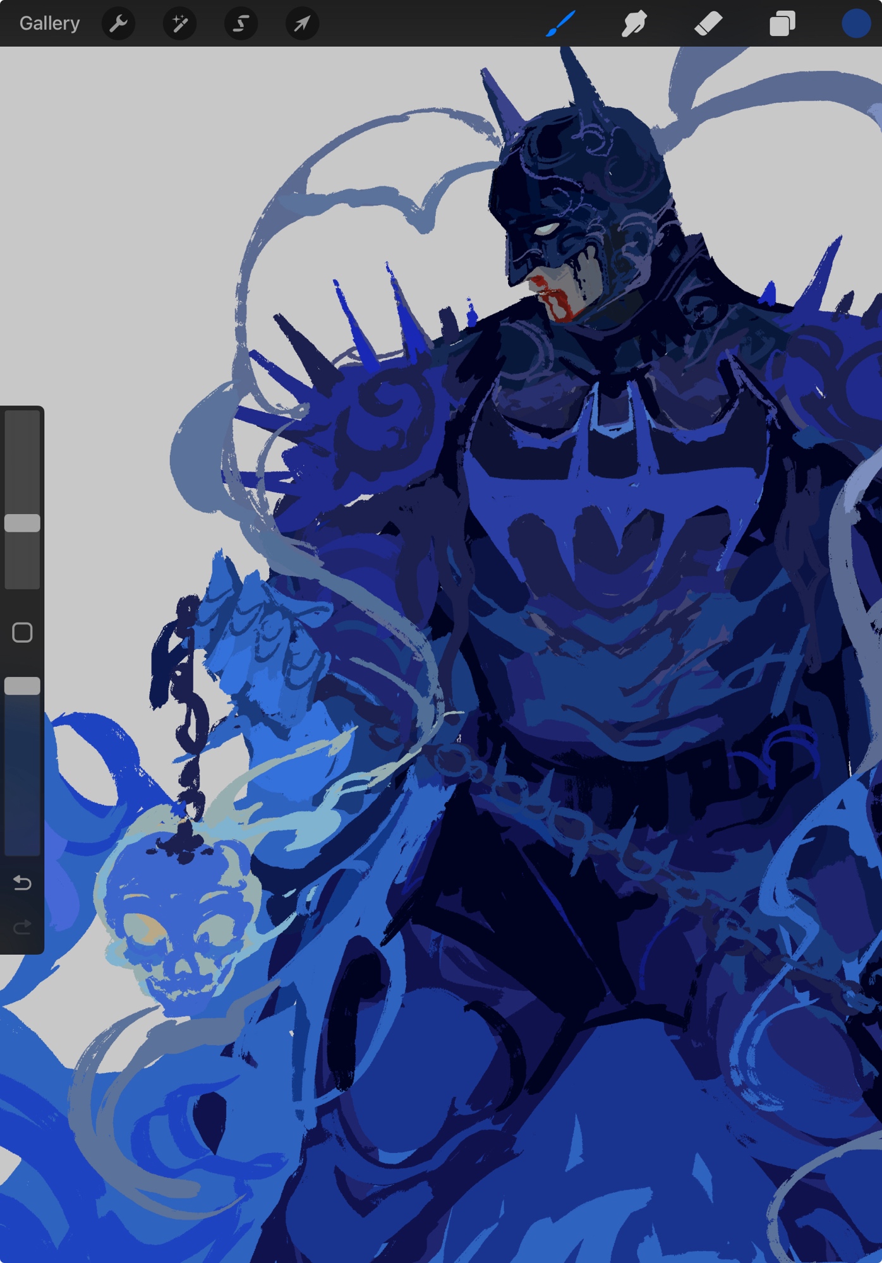This screenshot has width=882, height=1263.
Task: Open the Layers panel
Action: click(782, 24)
